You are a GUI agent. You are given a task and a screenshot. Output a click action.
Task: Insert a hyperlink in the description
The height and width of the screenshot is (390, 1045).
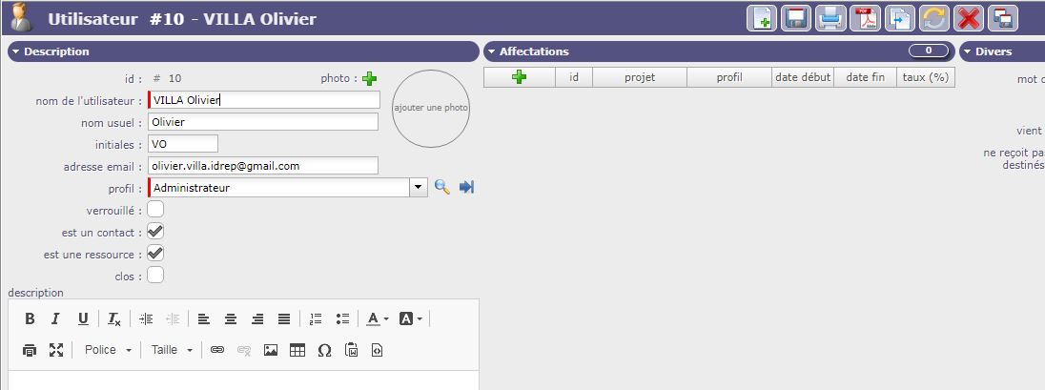[217, 350]
